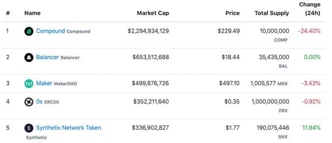332x143 pixels.
Task: Sort by Change (24h) column header
Action: tap(309, 9)
